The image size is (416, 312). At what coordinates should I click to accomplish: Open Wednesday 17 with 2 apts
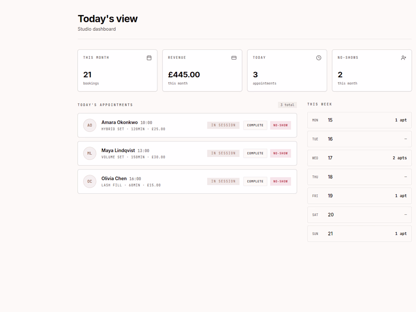(360, 158)
